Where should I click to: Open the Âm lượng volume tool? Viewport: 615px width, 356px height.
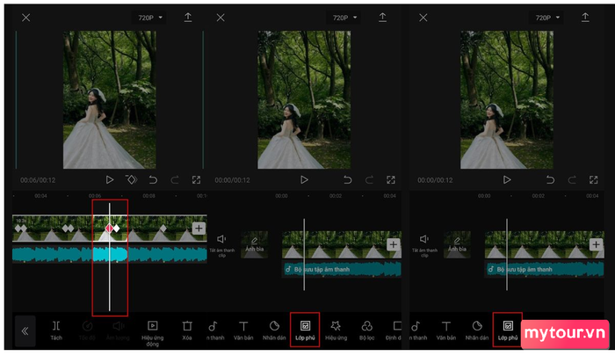coord(118,331)
